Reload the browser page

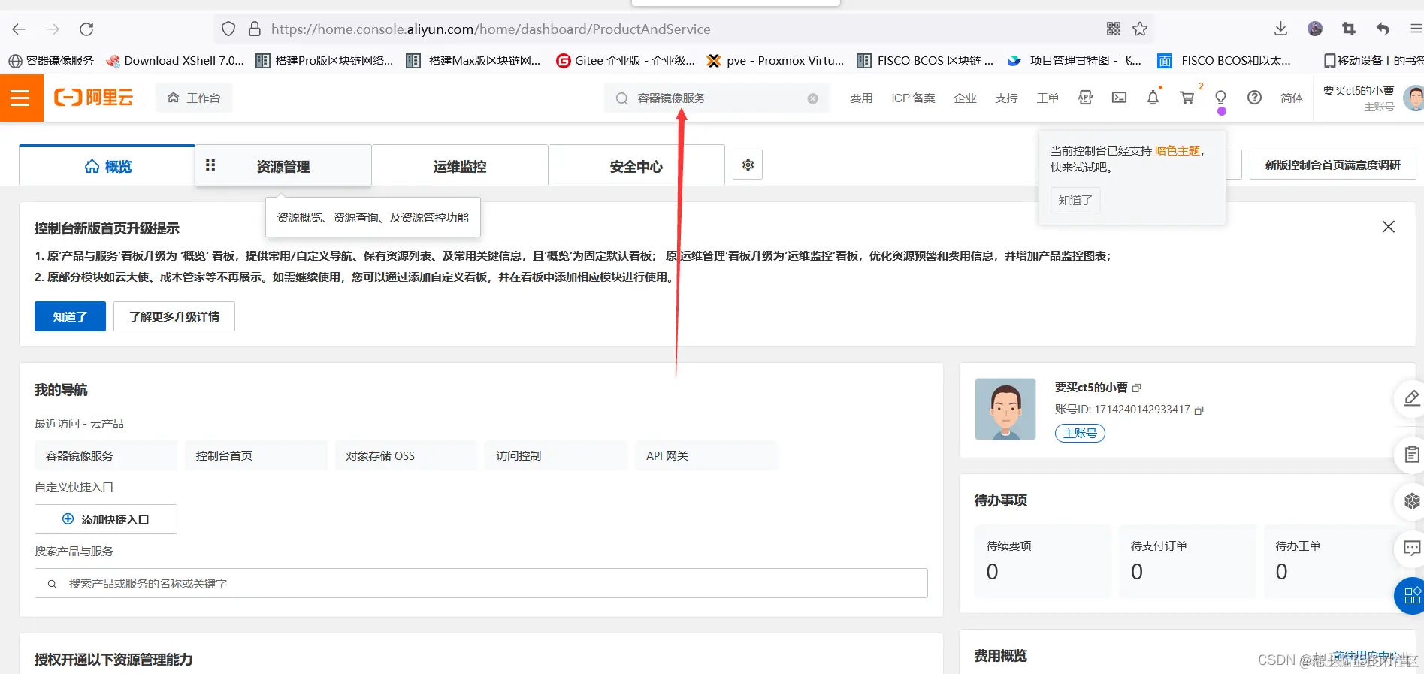(x=86, y=29)
